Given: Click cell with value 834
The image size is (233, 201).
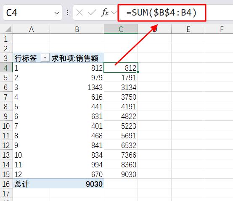Looking at the screenshot, I should pyautogui.click(x=77, y=155).
